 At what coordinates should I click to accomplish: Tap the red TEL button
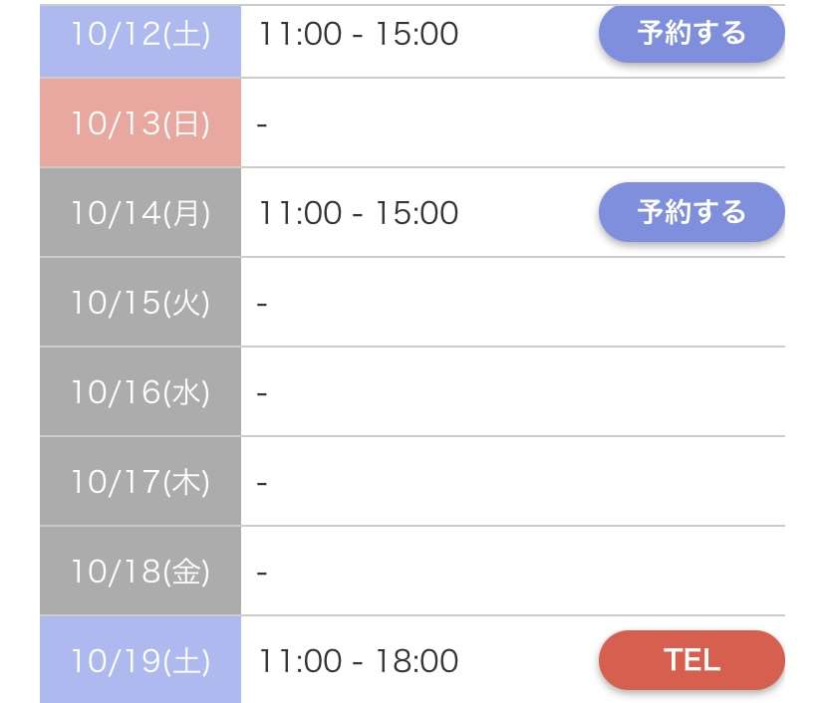[x=691, y=660]
